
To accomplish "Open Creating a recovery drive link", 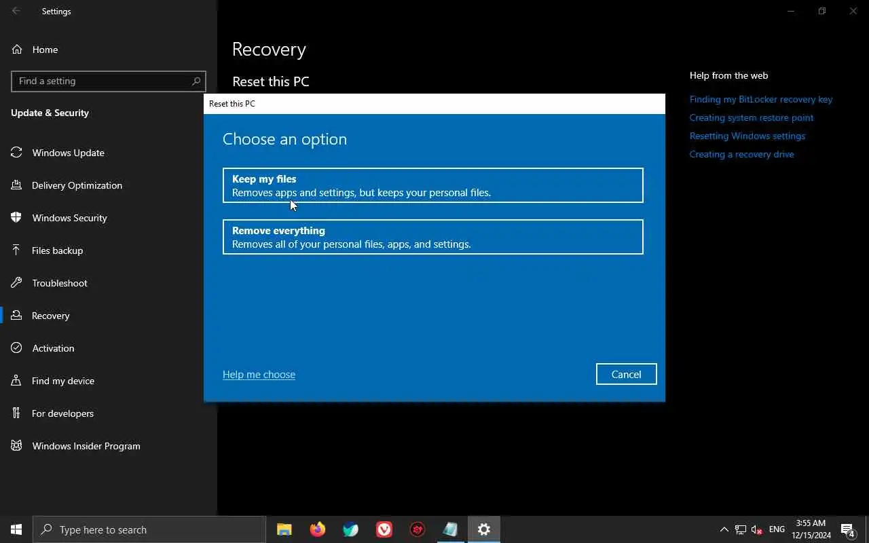I will tap(741, 154).
